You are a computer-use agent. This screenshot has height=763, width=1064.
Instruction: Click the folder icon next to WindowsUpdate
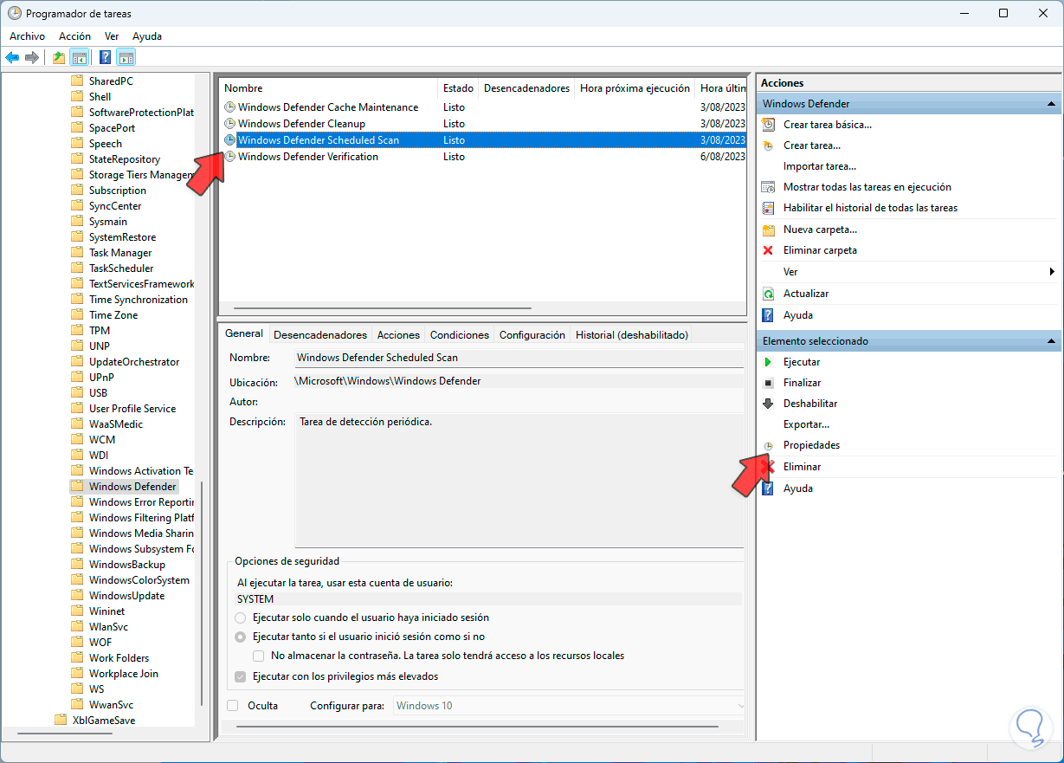pyautogui.click(x=78, y=596)
